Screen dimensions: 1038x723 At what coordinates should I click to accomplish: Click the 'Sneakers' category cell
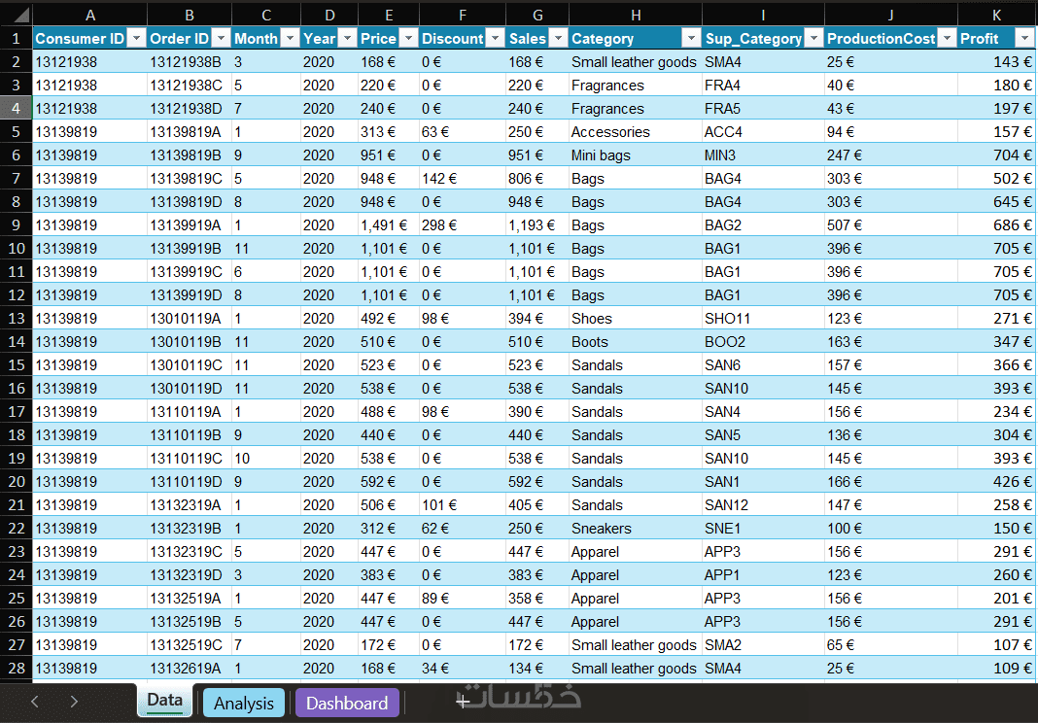coord(636,529)
